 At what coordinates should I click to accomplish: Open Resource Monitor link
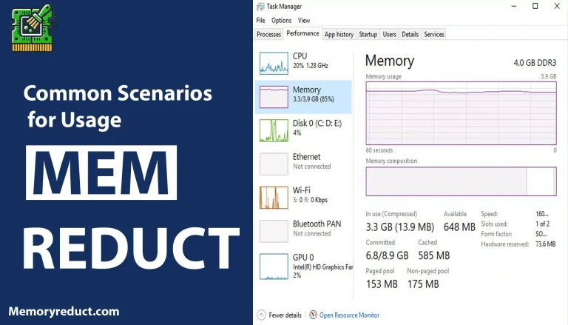coord(349,315)
